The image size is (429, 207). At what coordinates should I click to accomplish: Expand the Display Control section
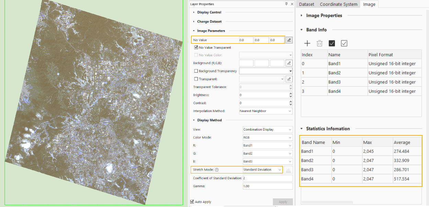209,12
